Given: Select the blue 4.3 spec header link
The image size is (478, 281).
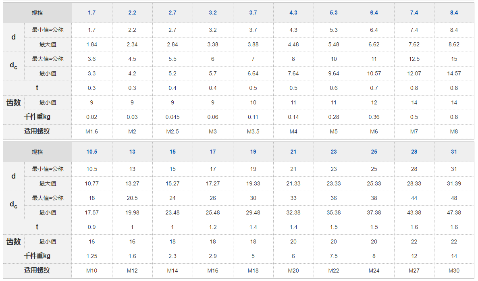Looking at the screenshot, I should (293, 13).
